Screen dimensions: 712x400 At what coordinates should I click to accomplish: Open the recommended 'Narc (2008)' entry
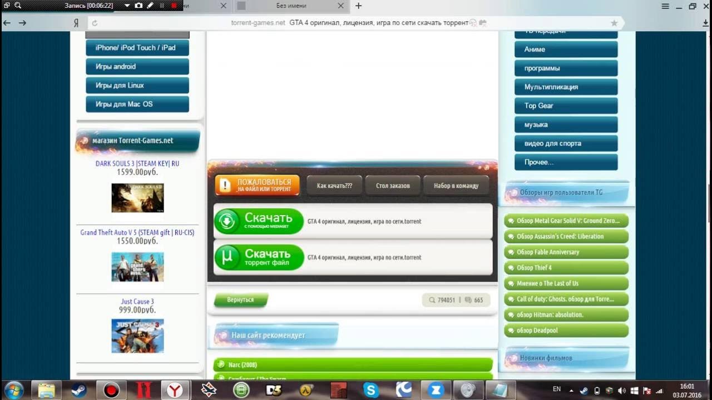tap(353, 365)
